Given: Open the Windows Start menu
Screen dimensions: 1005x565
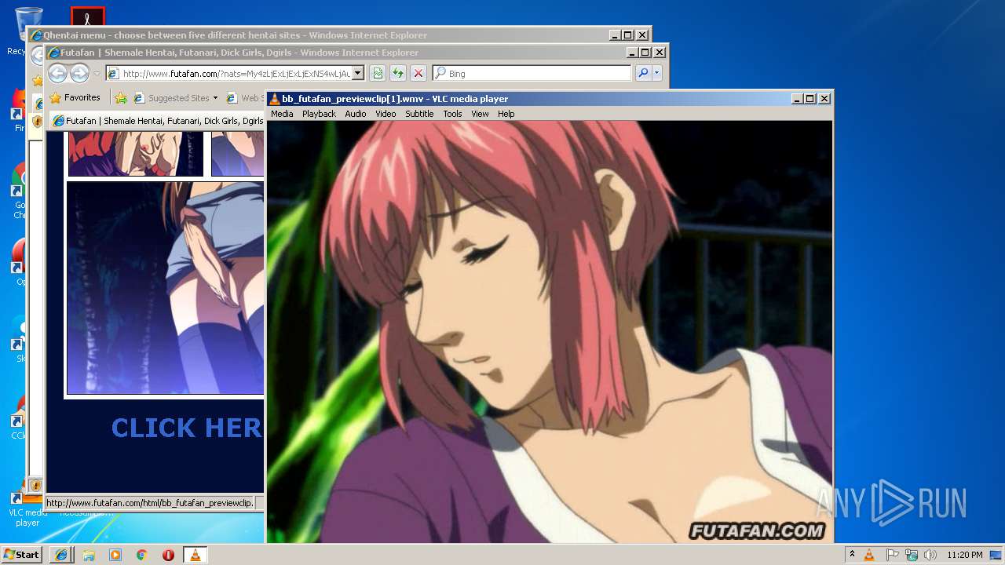Looking at the screenshot, I should click(21, 555).
